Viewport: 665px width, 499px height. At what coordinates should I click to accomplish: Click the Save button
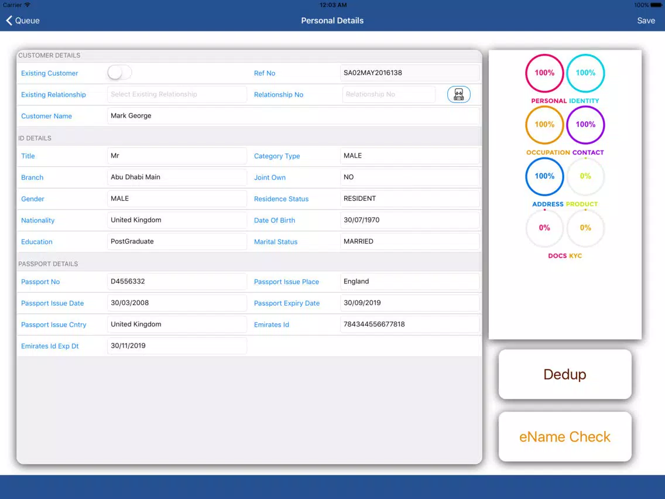pyautogui.click(x=646, y=20)
